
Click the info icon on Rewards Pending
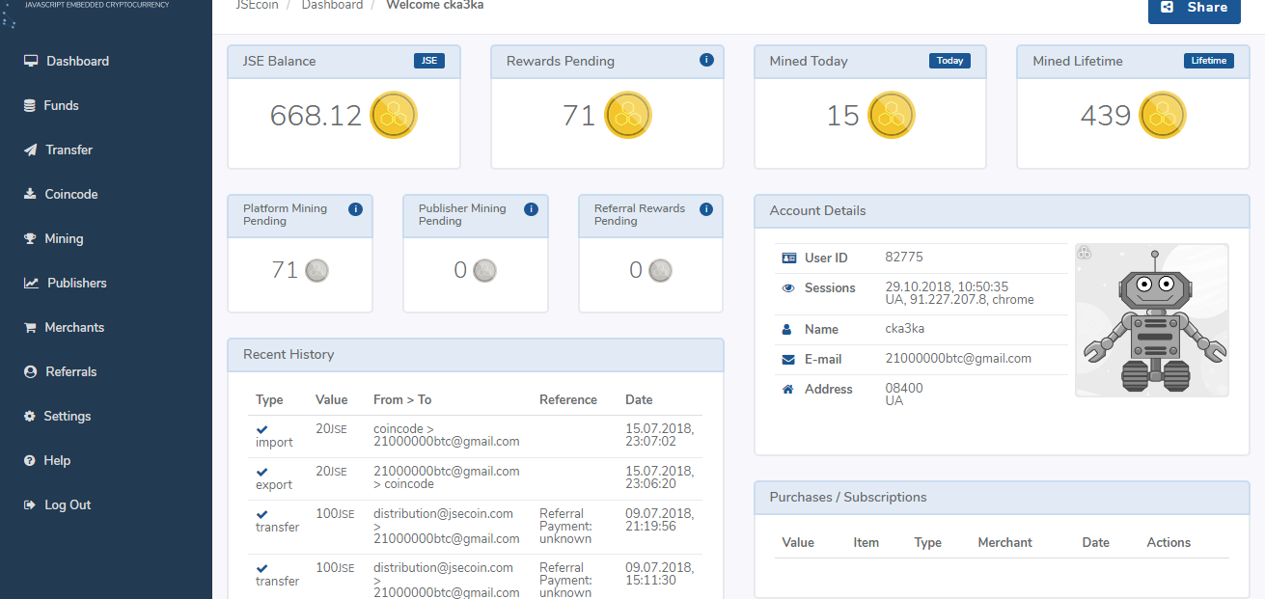706,60
